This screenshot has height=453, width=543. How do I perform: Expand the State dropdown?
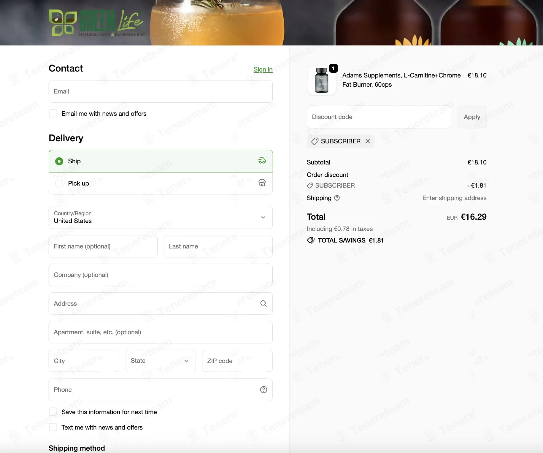coord(160,361)
